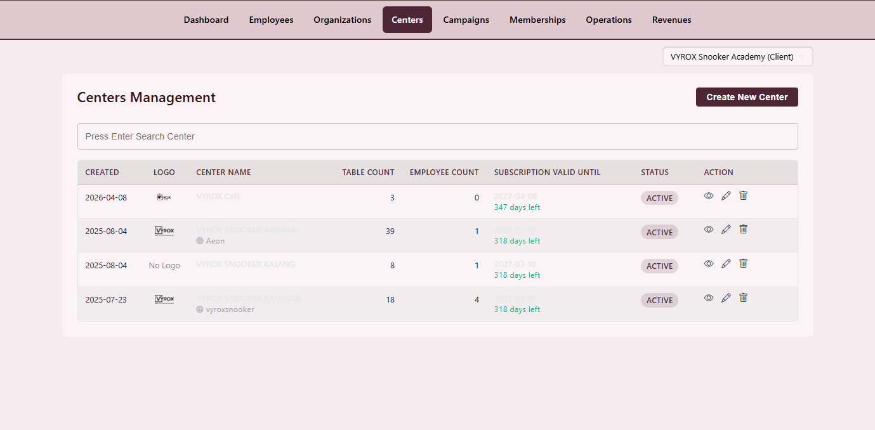
Task: Switch to the Revenues tab
Action: point(672,20)
